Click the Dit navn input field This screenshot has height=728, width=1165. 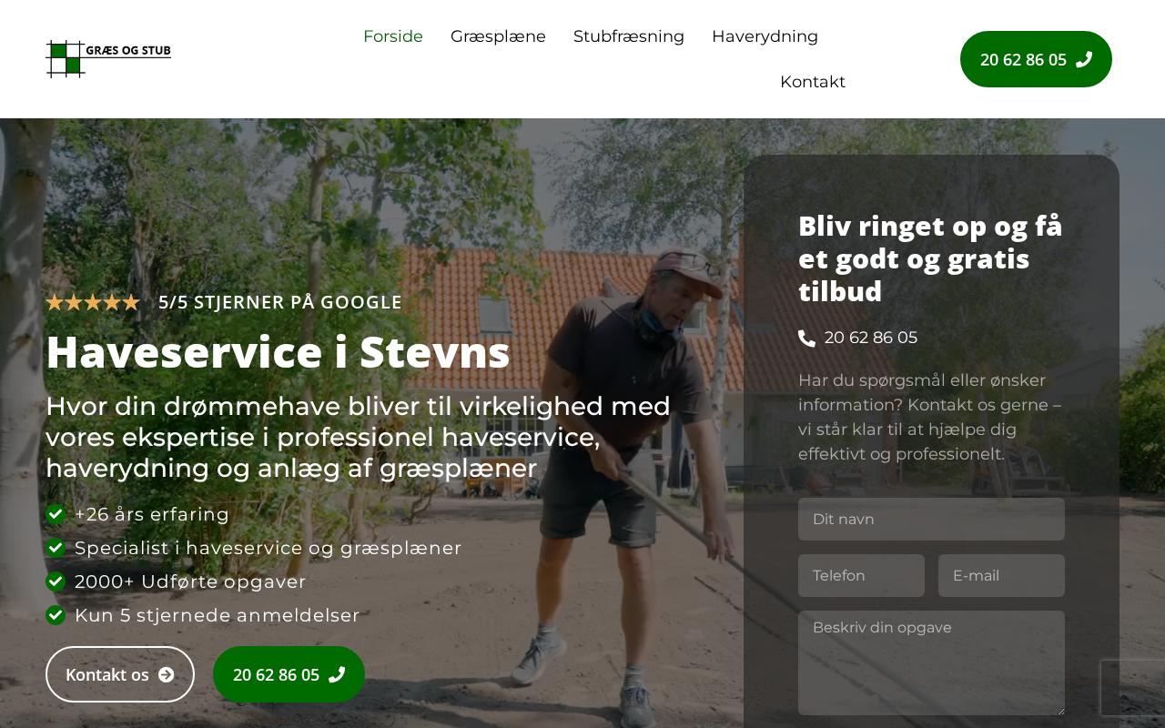(x=931, y=520)
